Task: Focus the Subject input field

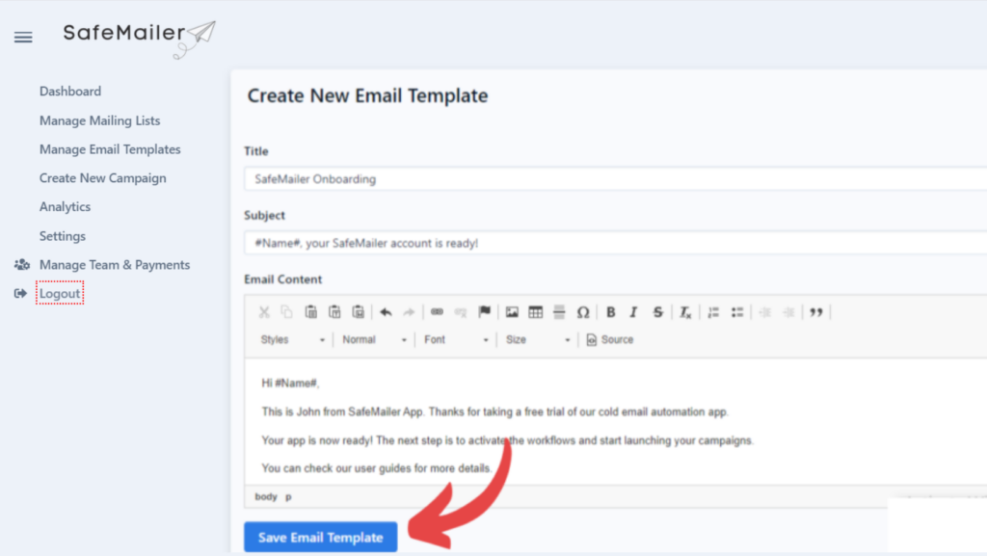Action: tap(616, 243)
